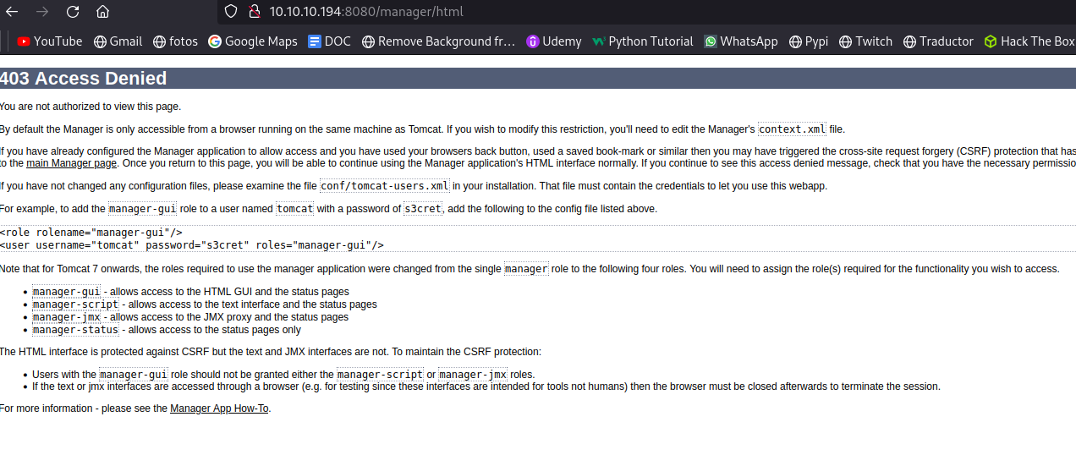Open the Manager App How-To link
Screen dimensions: 1076x455
tap(219, 408)
